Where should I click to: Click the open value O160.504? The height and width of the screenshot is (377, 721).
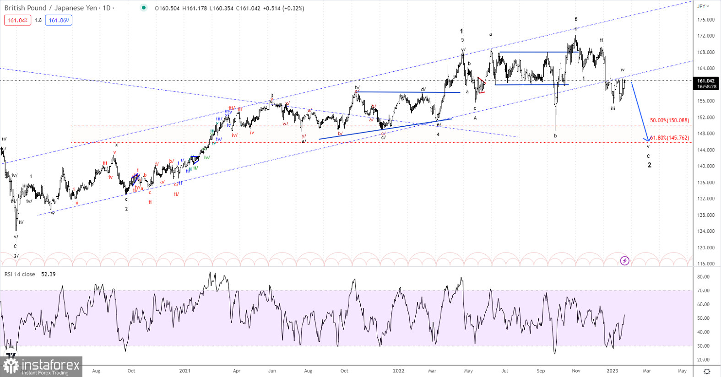point(168,8)
